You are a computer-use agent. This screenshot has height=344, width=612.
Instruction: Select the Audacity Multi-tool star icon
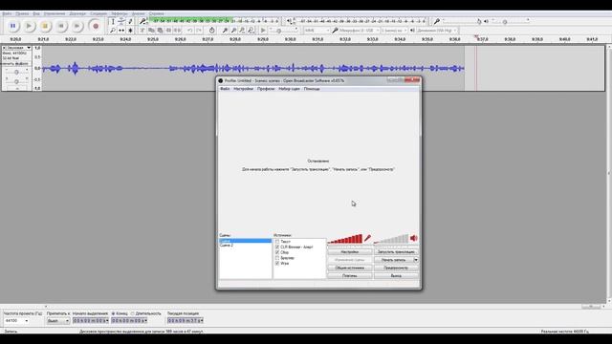[x=130, y=30]
